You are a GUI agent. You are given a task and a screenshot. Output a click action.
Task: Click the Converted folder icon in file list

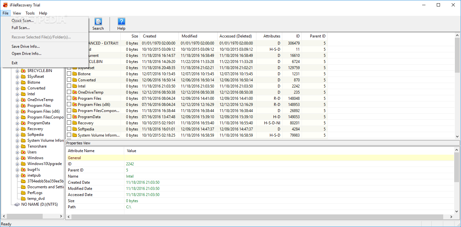[x=74, y=80]
